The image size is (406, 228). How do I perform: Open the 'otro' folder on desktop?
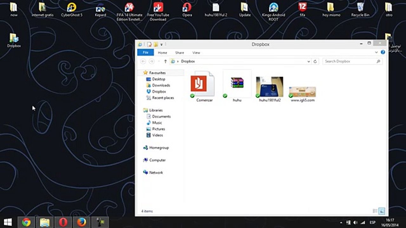click(389, 9)
